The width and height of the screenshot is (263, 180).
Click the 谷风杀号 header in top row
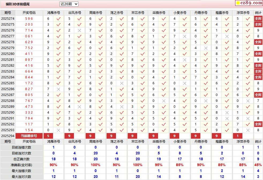[75, 13]
